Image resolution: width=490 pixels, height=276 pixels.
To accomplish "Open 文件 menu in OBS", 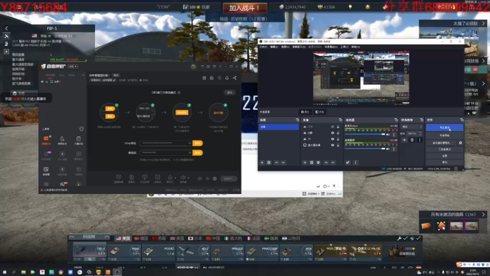I will (263, 47).
